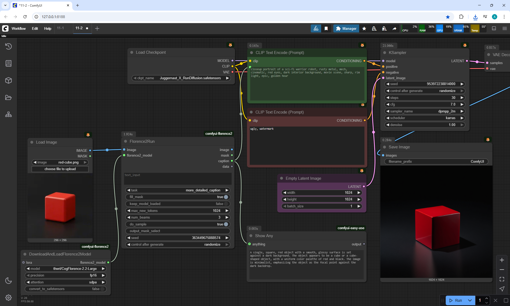
Task: Toggle fill_mask switch in Florence2Run
Action: 226,197
